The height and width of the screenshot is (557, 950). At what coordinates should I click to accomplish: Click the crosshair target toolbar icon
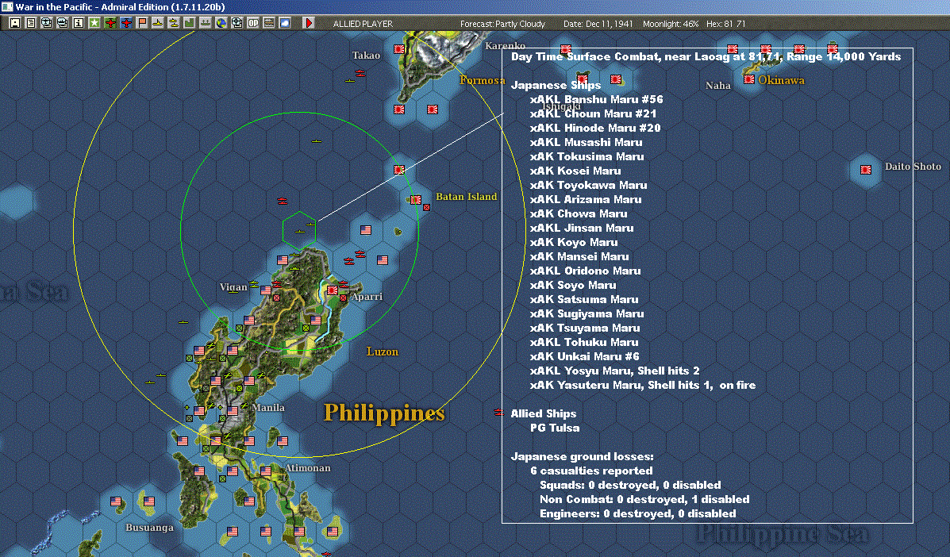(237, 23)
